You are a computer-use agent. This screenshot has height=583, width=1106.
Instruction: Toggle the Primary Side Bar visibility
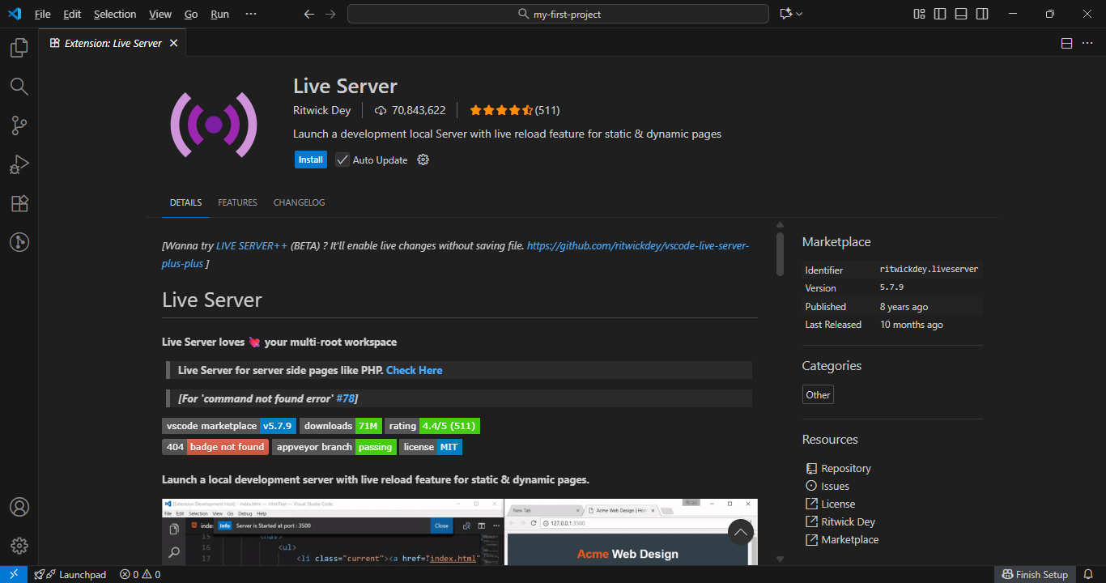coord(939,14)
